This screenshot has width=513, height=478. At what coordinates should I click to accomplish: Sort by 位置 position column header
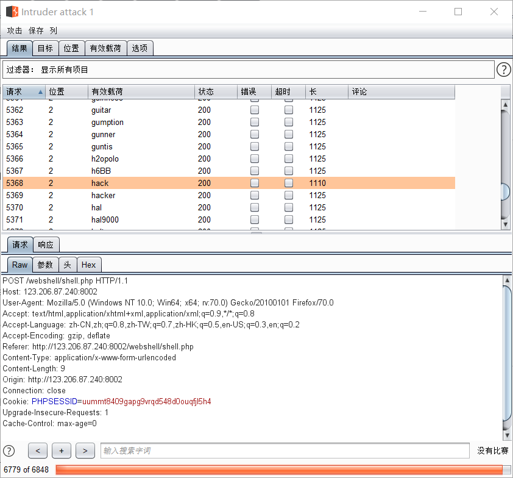pyautogui.click(x=67, y=91)
